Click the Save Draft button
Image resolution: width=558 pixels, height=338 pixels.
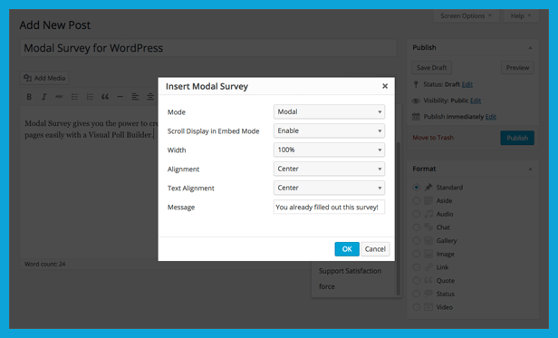click(x=432, y=68)
